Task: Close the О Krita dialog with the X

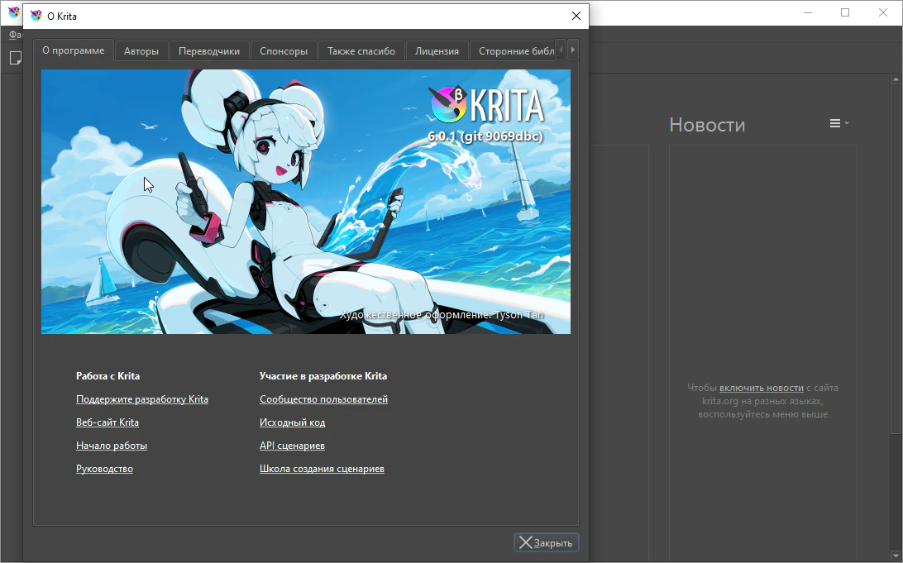Action: 576,16
